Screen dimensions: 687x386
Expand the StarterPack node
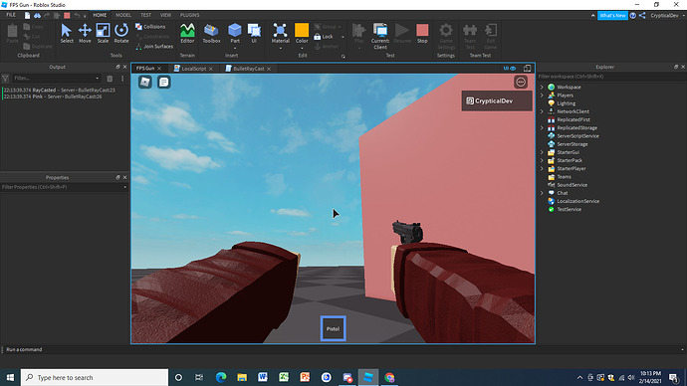click(x=542, y=160)
